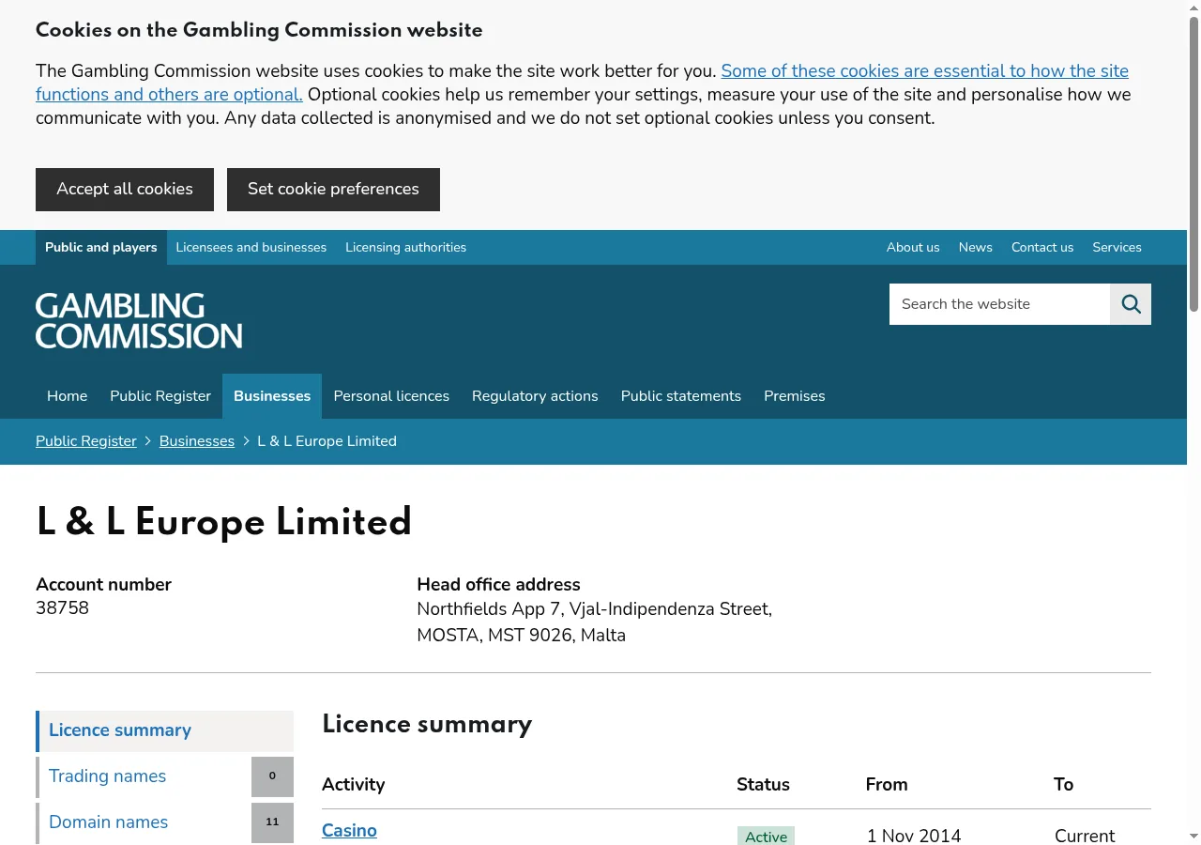Open the Services link

1117,247
